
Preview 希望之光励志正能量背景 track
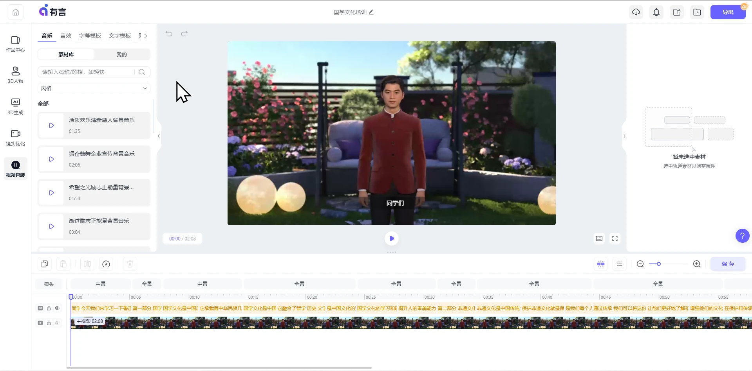(x=51, y=193)
